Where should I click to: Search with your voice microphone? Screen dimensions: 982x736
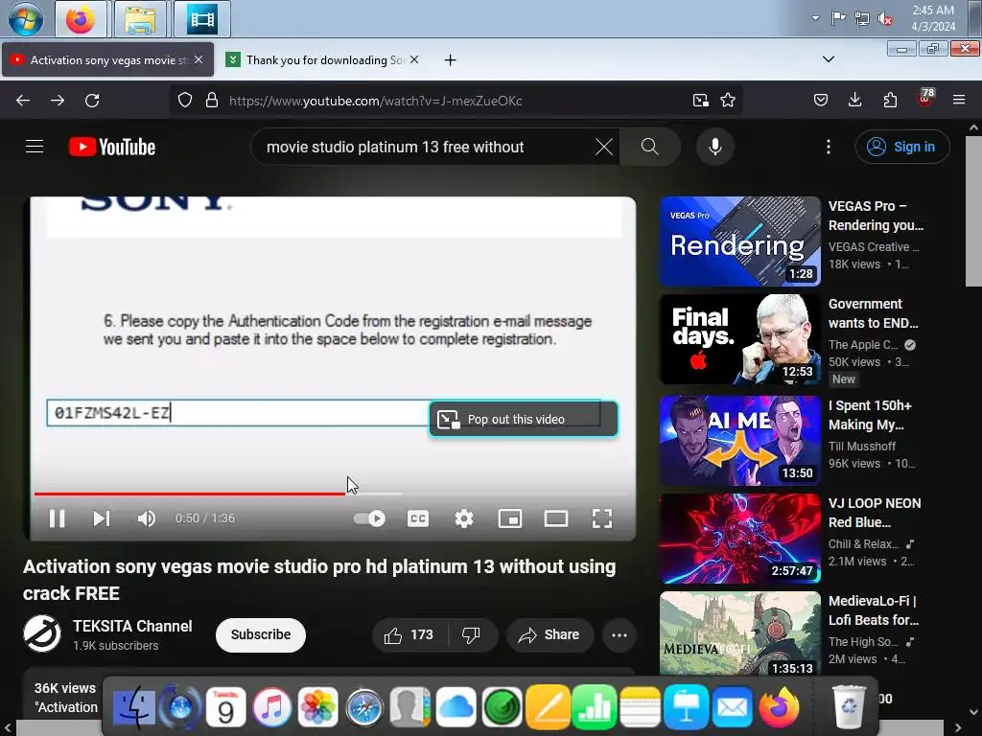[715, 147]
